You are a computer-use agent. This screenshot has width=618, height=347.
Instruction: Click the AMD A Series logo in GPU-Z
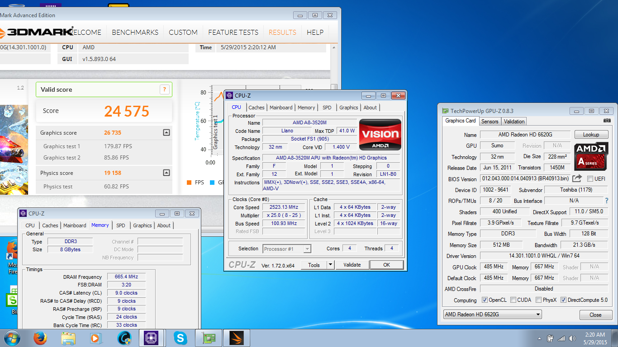(591, 156)
